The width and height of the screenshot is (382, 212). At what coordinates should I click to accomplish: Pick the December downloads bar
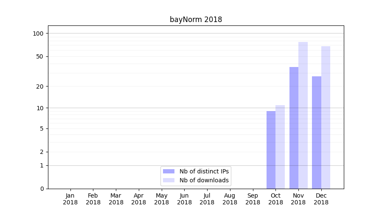[326, 117]
